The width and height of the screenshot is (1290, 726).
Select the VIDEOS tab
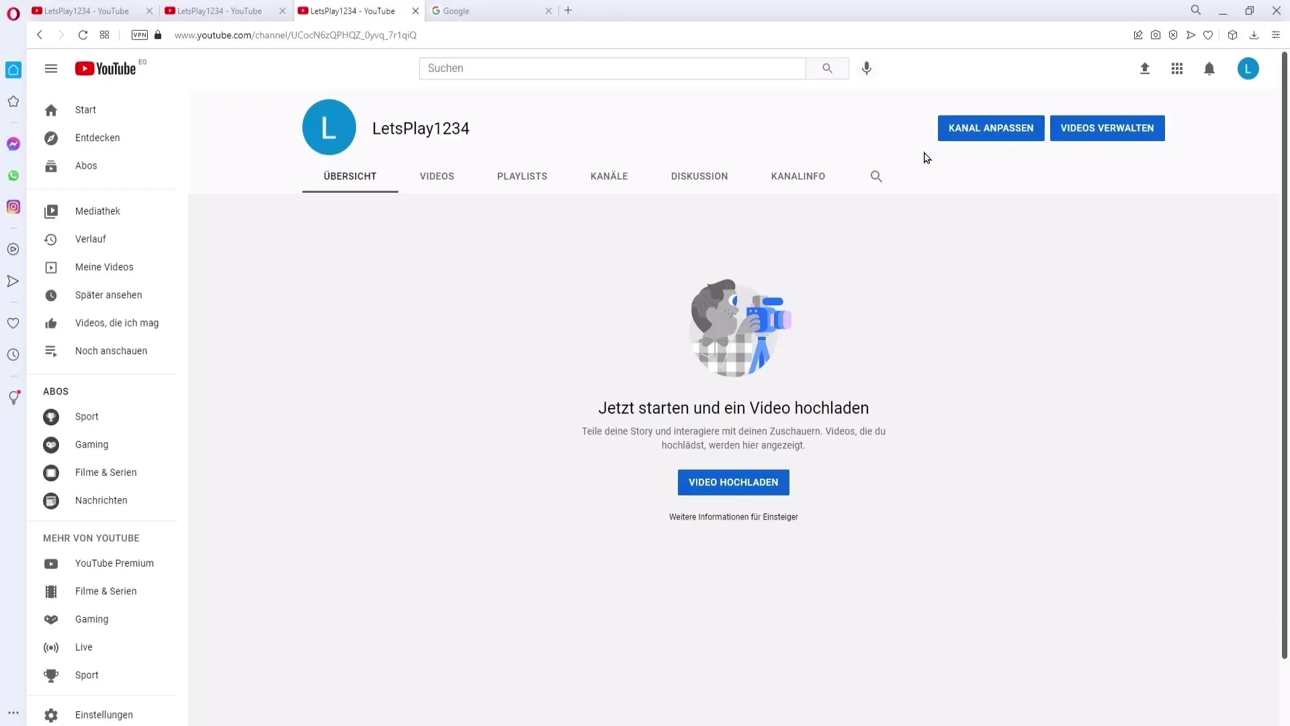pyautogui.click(x=437, y=175)
